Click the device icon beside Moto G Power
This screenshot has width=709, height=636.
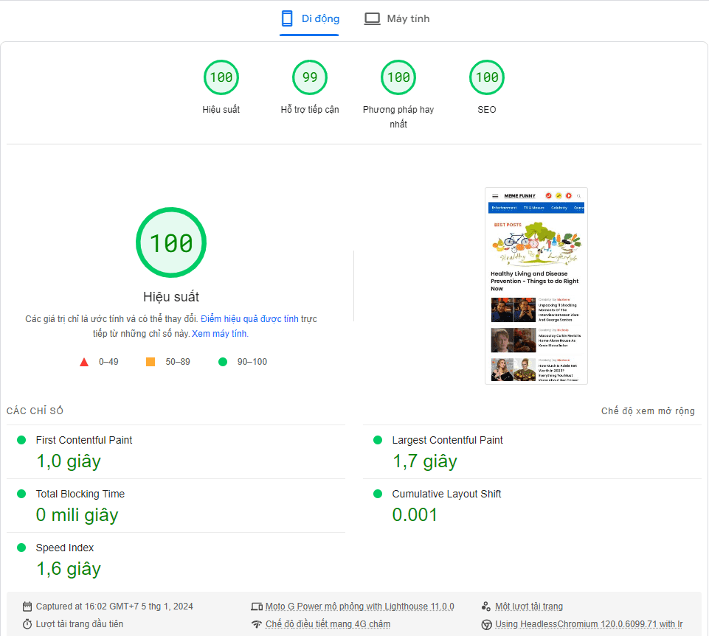[x=257, y=607]
